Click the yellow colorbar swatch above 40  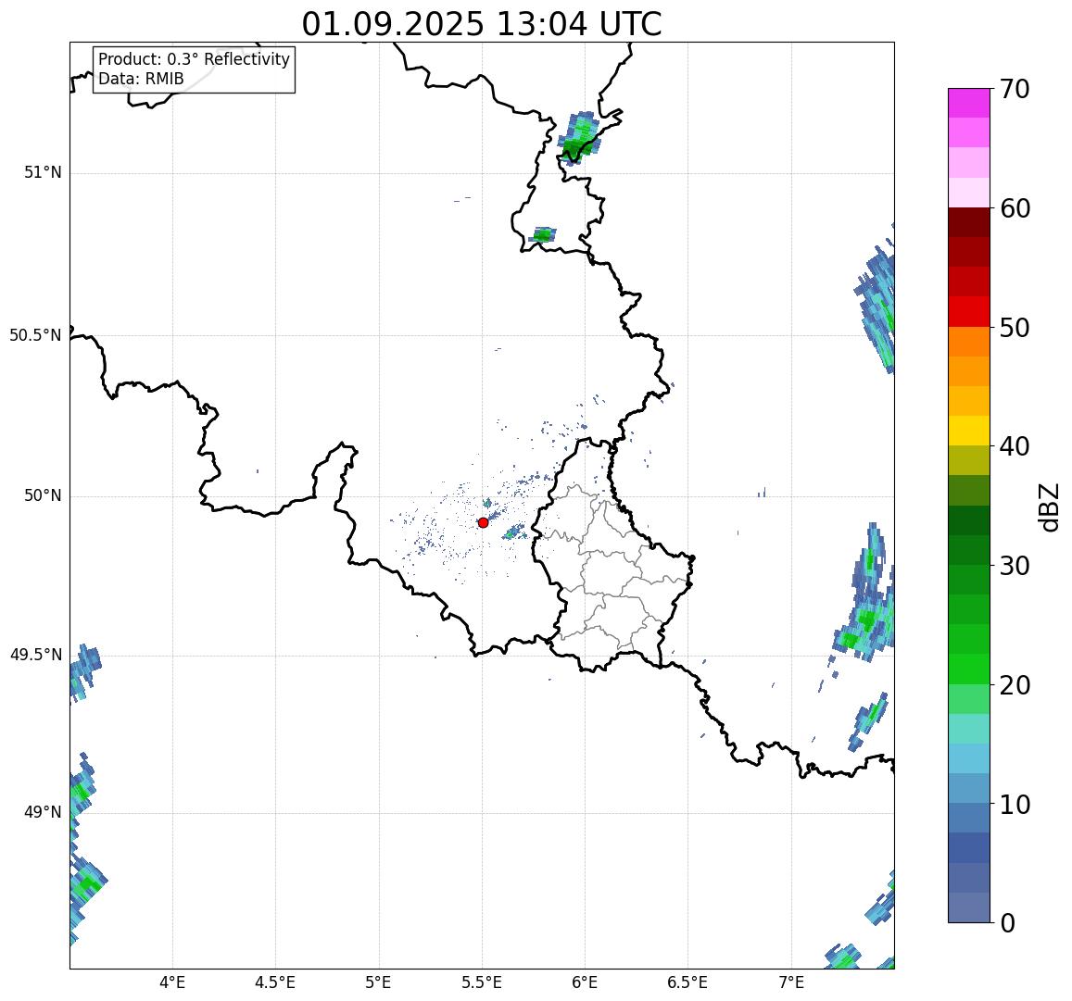coord(969,431)
